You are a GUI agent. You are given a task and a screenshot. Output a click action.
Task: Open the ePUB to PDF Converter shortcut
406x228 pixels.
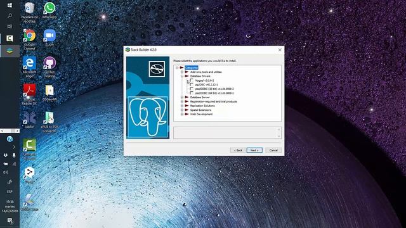point(49,122)
